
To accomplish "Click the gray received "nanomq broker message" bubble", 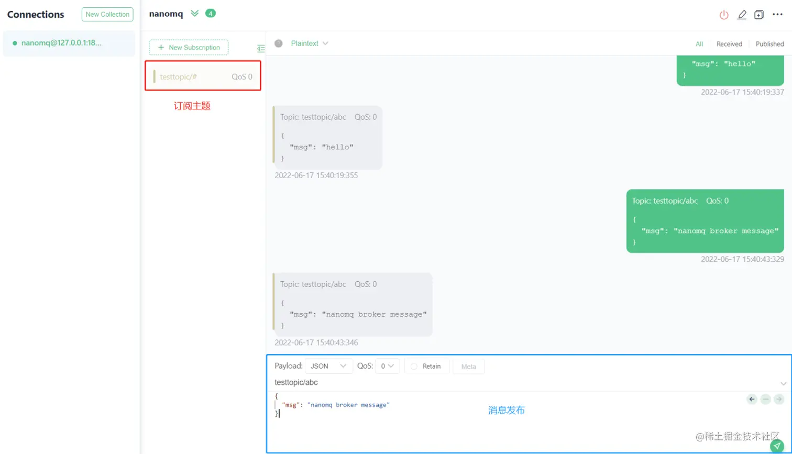I will point(353,304).
